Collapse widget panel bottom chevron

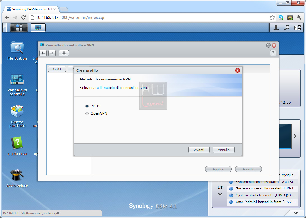[296, 213]
